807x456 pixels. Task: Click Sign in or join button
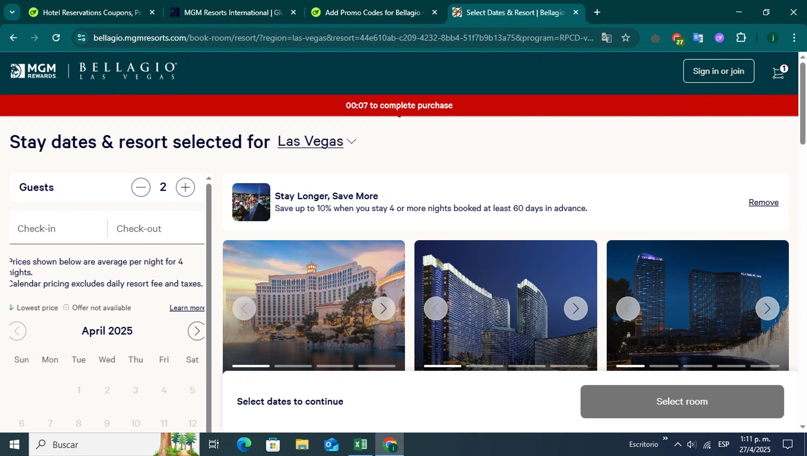click(718, 71)
